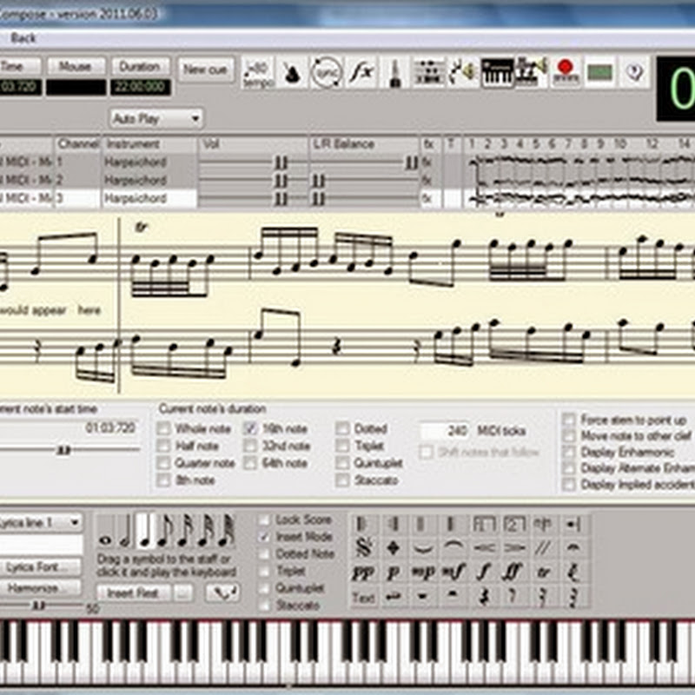Select the coda symbol
This screenshot has width=695, height=695.
pyautogui.click(x=394, y=548)
